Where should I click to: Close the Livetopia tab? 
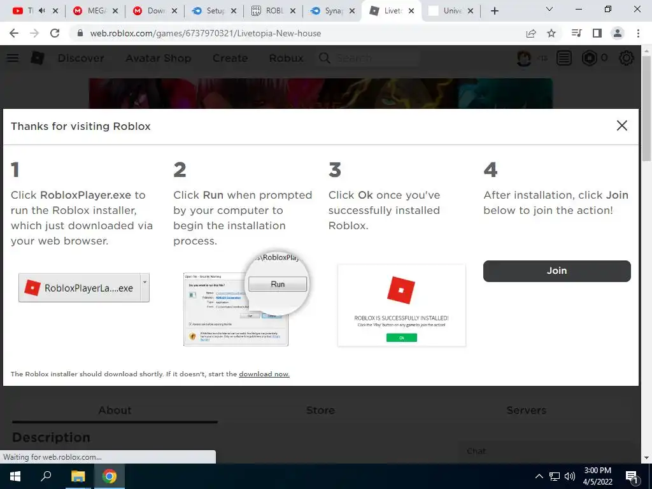[x=411, y=11]
